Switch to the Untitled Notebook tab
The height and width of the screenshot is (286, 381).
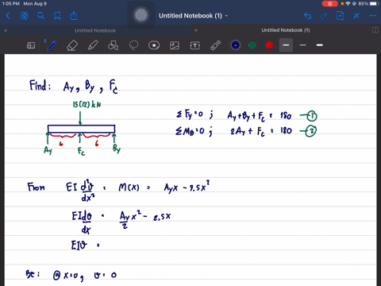coord(95,30)
